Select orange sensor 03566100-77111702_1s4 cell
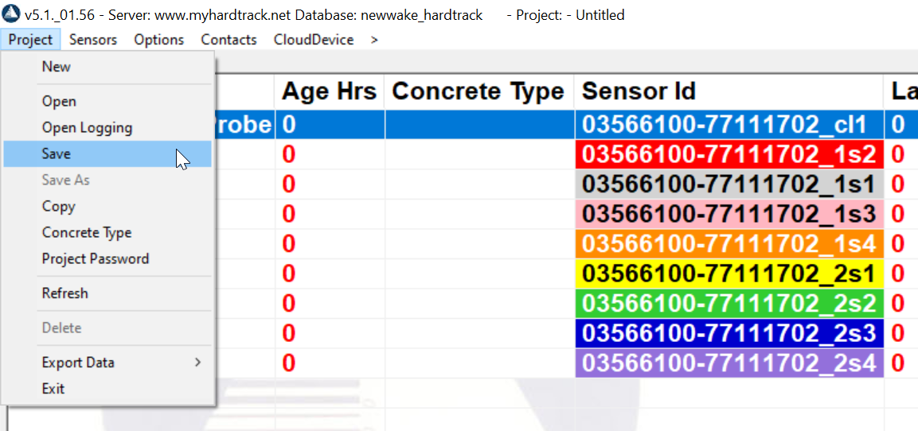This screenshot has height=431, width=918. click(729, 244)
